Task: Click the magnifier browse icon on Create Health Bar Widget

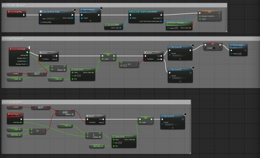Action: tap(59, 18)
